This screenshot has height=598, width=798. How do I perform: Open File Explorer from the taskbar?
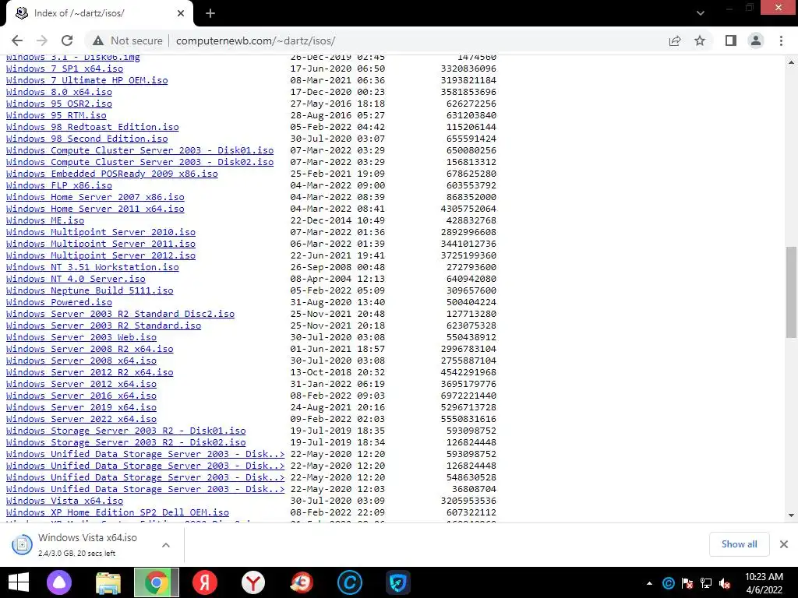point(108,582)
